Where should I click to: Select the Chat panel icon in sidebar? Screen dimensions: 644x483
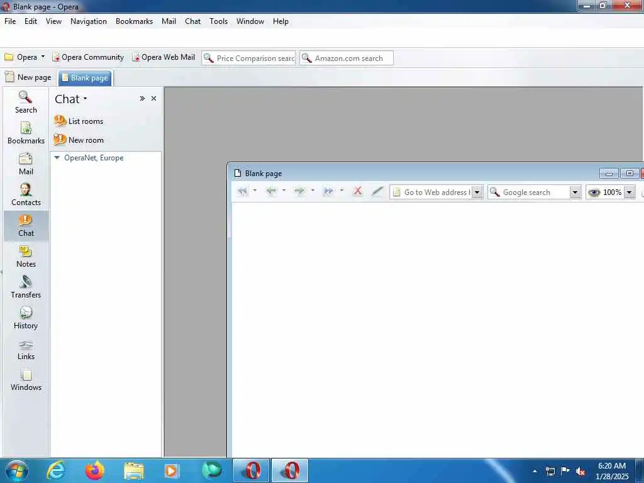pyautogui.click(x=25, y=226)
